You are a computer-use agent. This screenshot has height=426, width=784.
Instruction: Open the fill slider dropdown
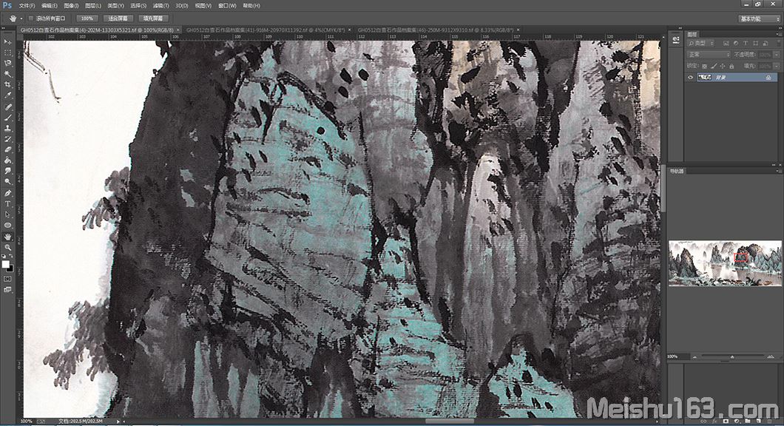pyautogui.click(x=776, y=66)
